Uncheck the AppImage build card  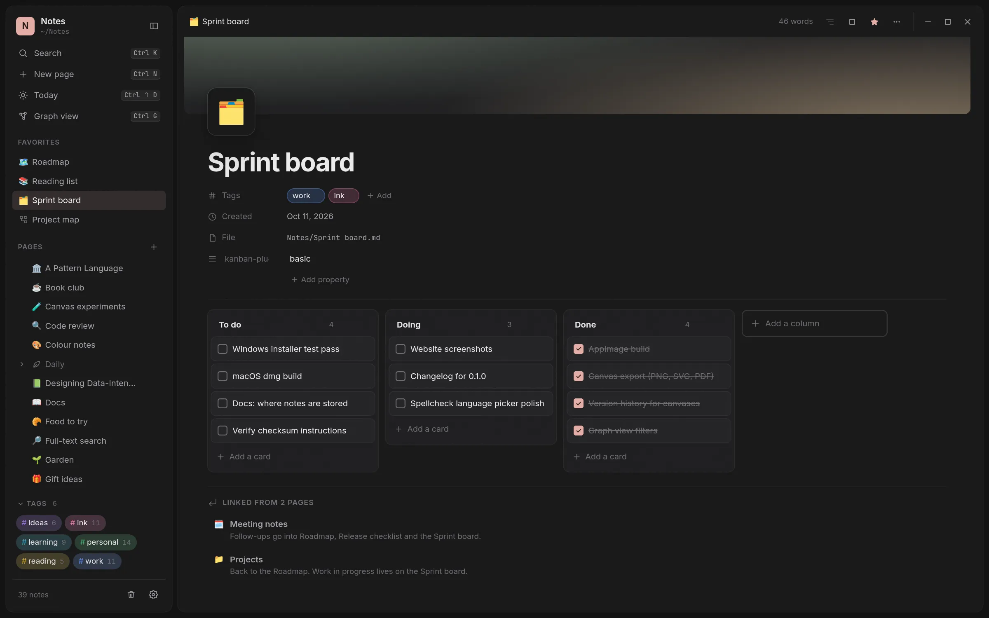coord(579,349)
